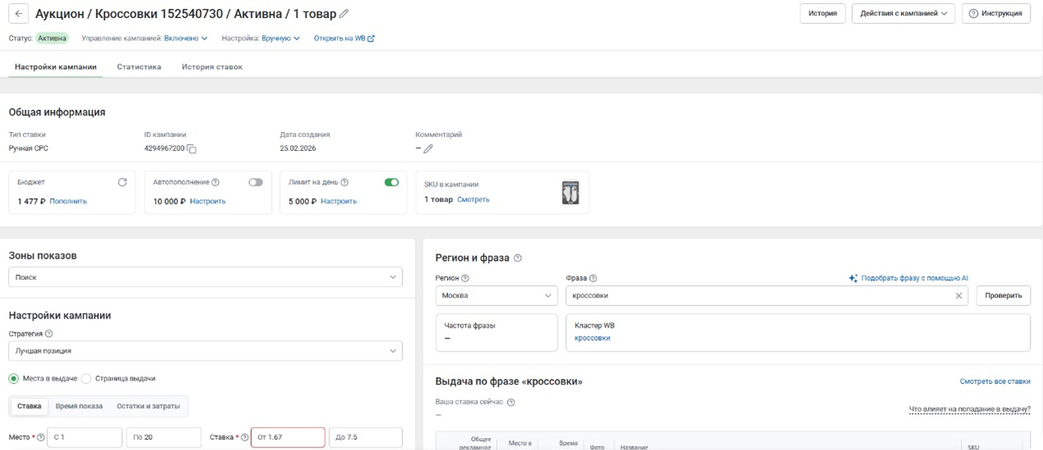Viewport: 1043px width, 450px height.
Task: Disable the Лимит на день toggle
Action: tap(391, 183)
